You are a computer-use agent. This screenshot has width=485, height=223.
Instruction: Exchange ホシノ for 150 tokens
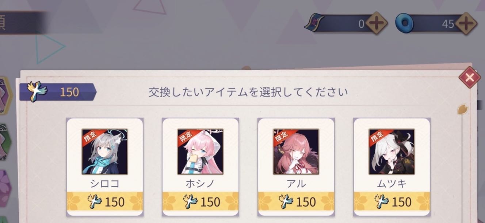(x=201, y=202)
